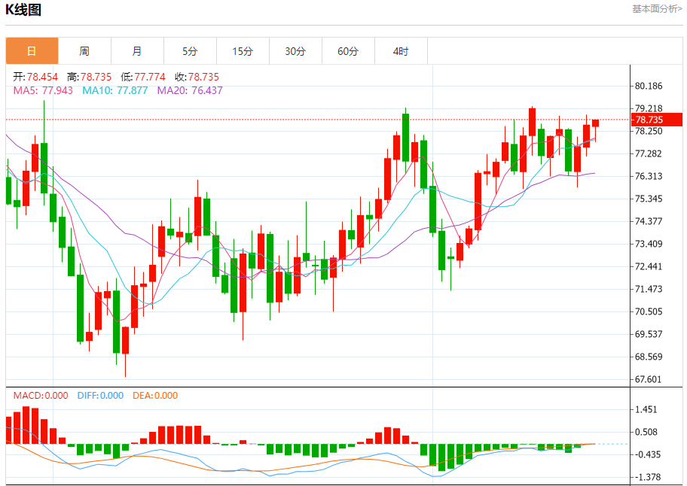The image size is (687, 486).
Task: Open the 5分 interval tab
Action: coord(190,51)
